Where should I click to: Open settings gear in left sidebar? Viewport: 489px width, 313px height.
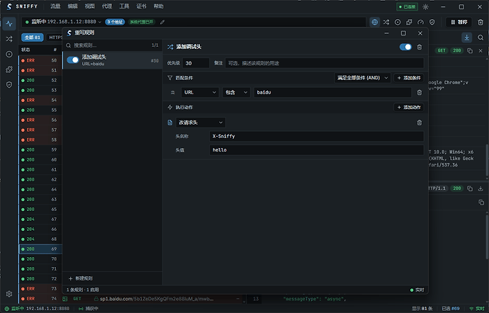pyautogui.click(x=9, y=294)
